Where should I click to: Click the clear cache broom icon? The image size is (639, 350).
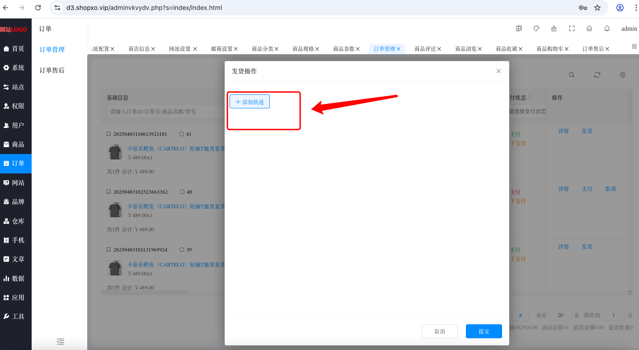554,28
